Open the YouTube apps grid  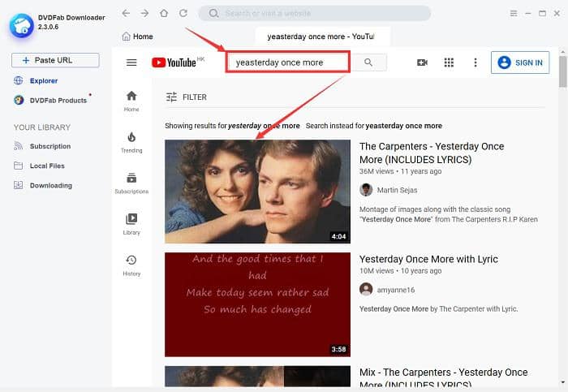click(x=449, y=62)
